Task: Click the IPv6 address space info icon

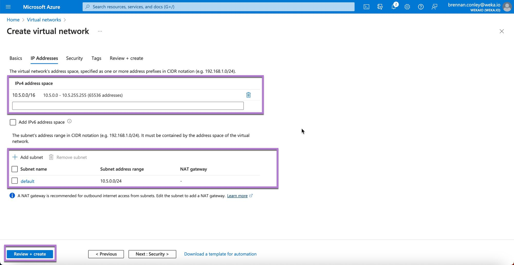Action: [x=69, y=121]
